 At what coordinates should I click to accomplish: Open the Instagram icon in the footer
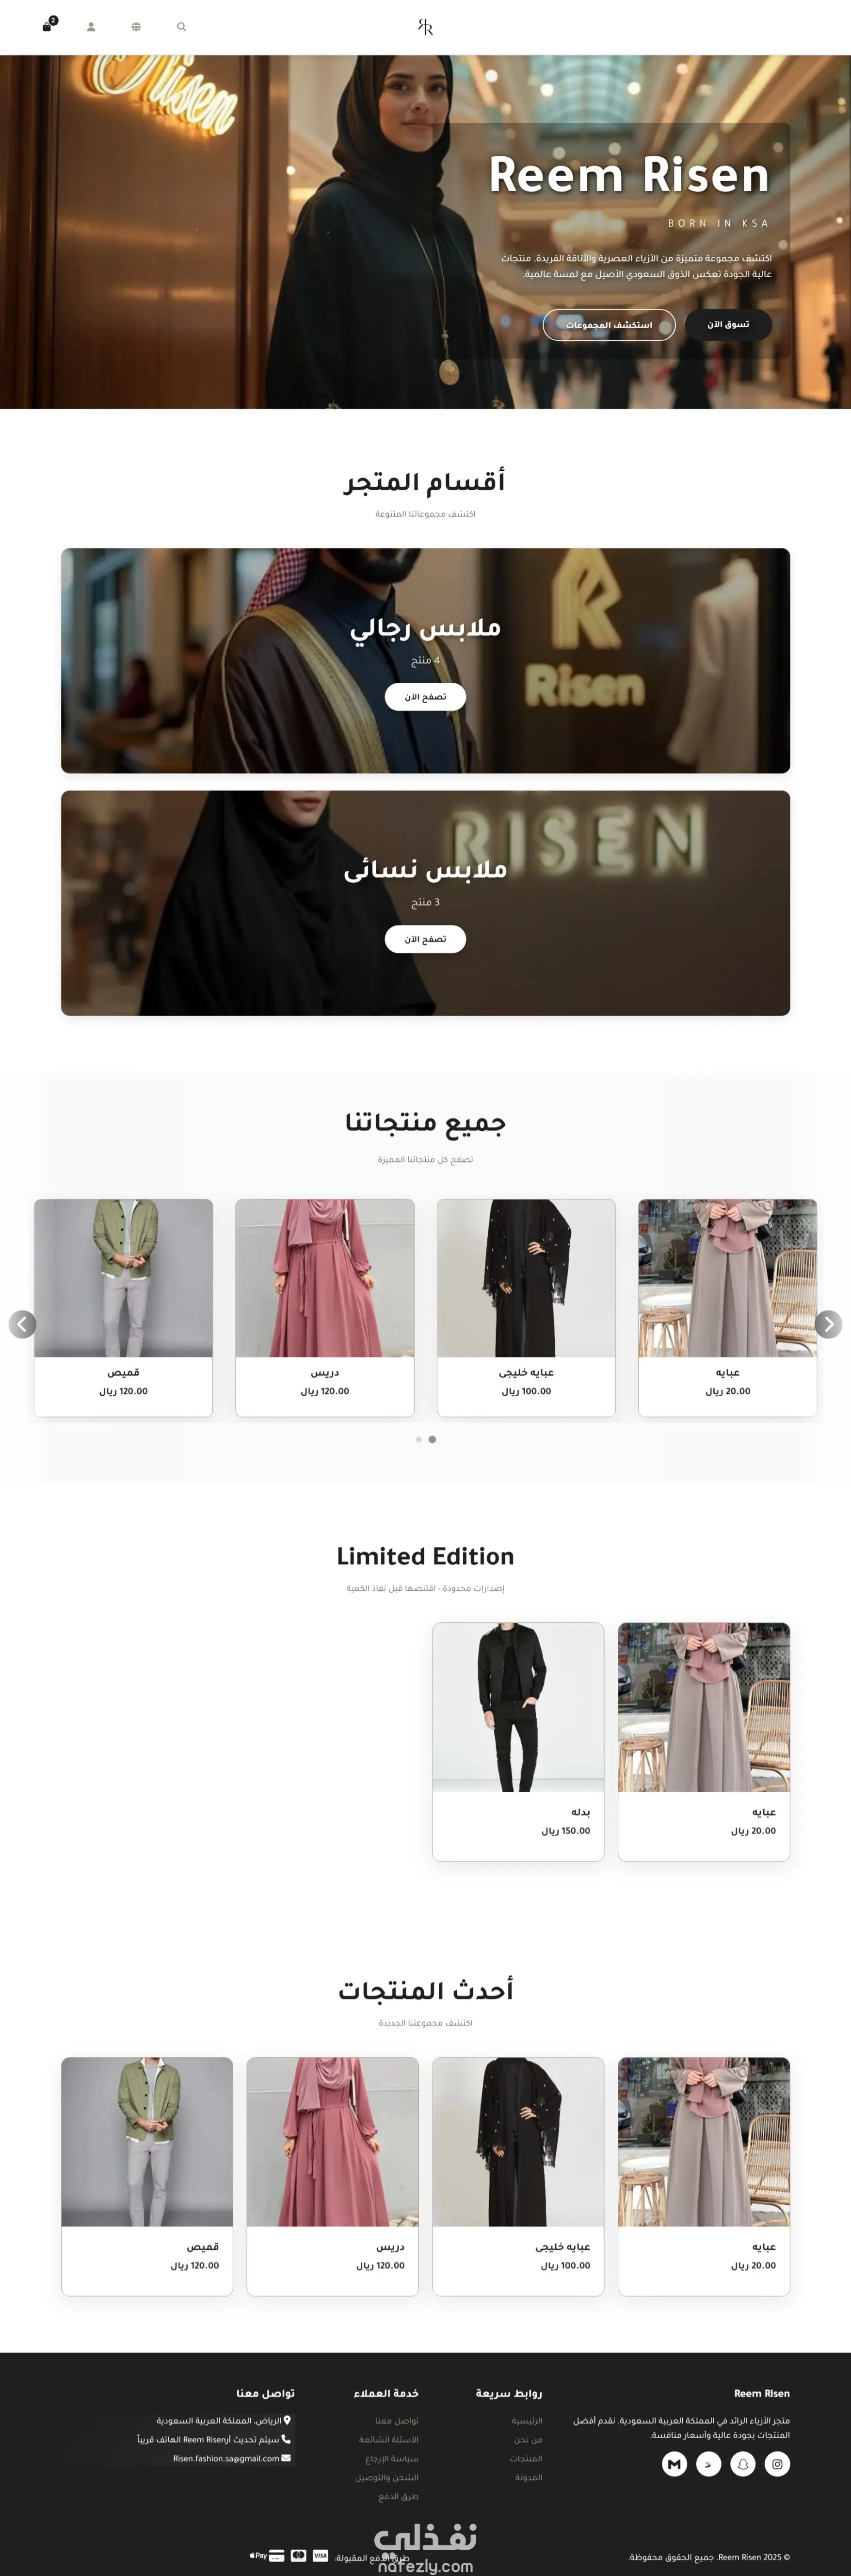click(x=777, y=2464)
